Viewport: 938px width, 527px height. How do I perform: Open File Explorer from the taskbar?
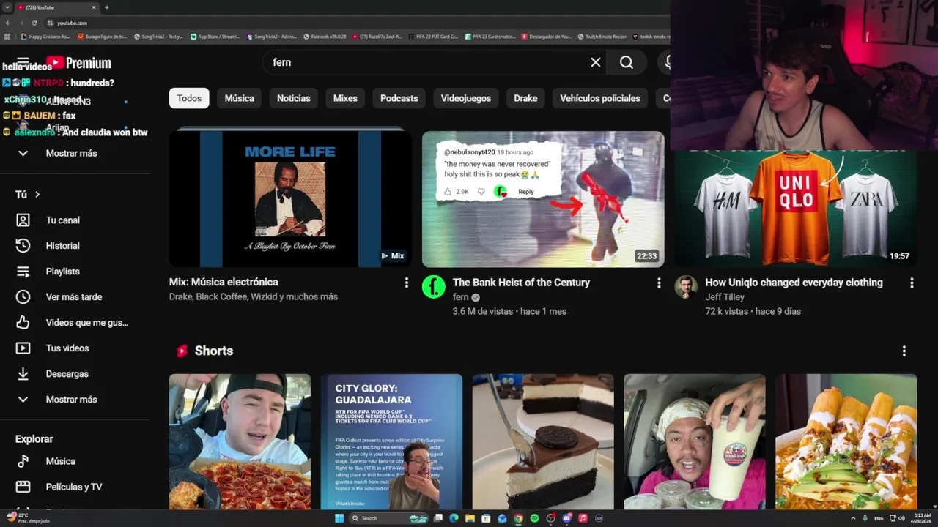point(470,518)
